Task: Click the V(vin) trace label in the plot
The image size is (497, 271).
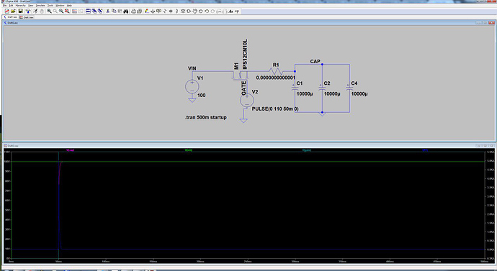Action: pyautogui.click(x=188, y=150)
